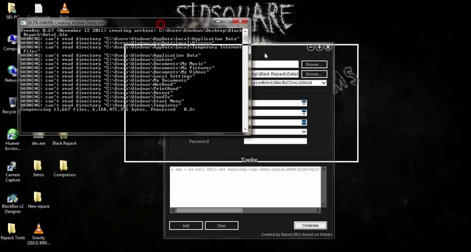This screenshot has width=471, height=252.
Task: Click the FreeArc console window title icon
Action: [x=24, y=22]
